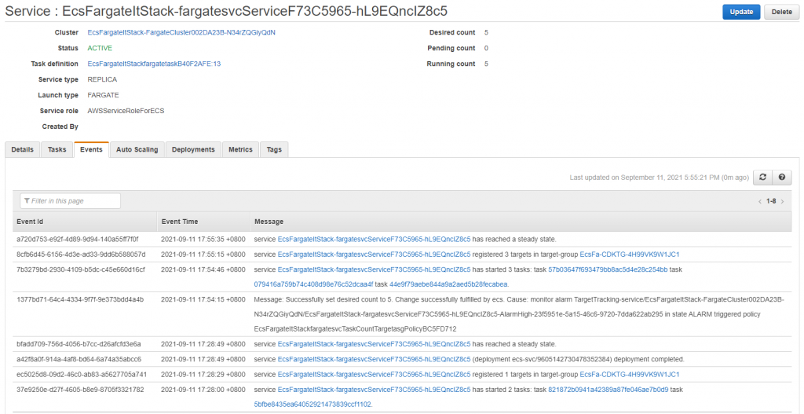Viewport: 804px width, 414px height.
Task: Click the ACTIVE status value
Action: 100,48
